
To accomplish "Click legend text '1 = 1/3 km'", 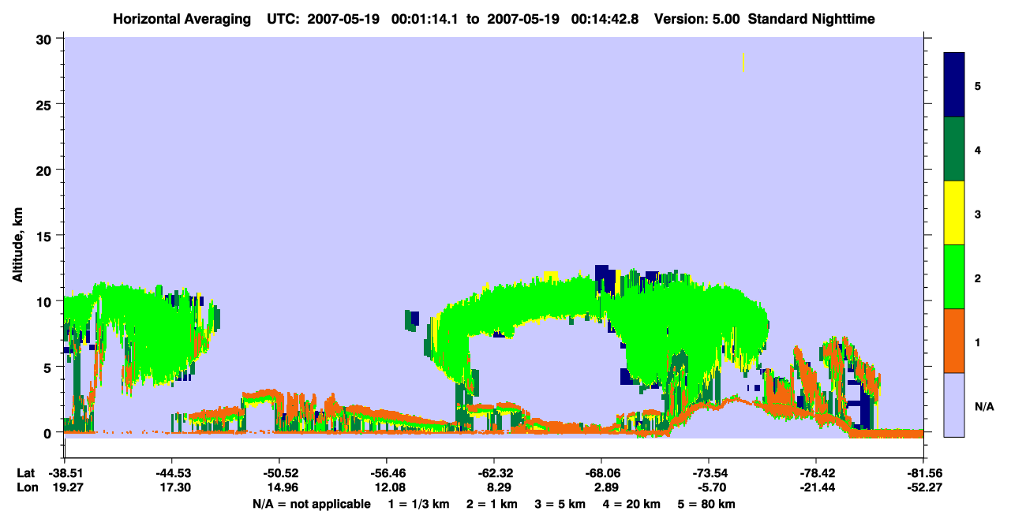I will (x=418, y=504).
